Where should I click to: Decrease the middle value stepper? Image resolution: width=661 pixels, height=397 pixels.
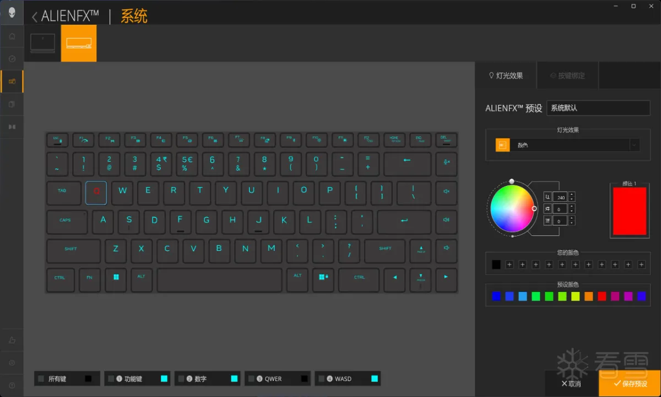pos(572,211)
